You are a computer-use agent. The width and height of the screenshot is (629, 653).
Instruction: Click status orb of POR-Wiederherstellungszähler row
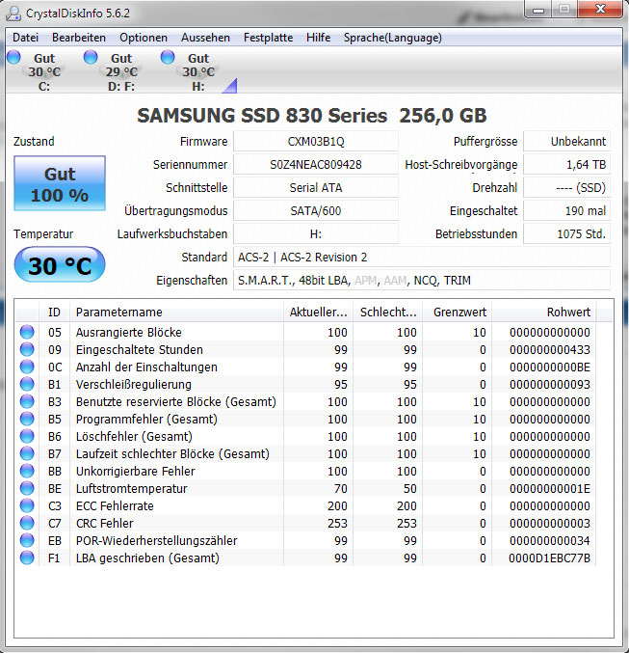tap(27, 540)
